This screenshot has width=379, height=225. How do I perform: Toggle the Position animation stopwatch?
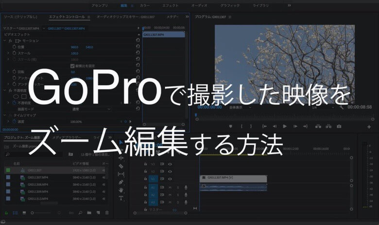click(14, 47)
